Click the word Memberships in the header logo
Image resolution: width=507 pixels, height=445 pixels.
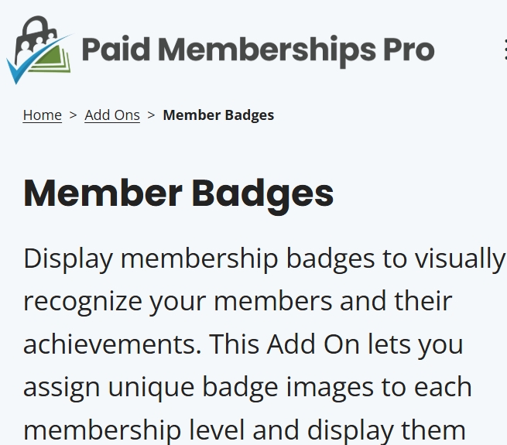tap(267, 50)
